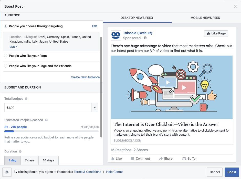Click the Total budget info icon
Viewport: 241px width, 179px height.
[26, 99]
